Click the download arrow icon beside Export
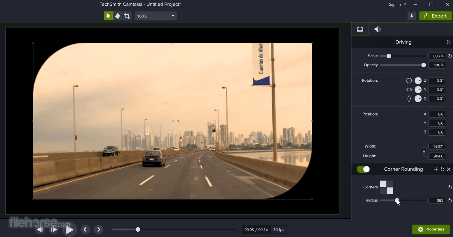Screen dimensions: 453x237 [412, 16]
